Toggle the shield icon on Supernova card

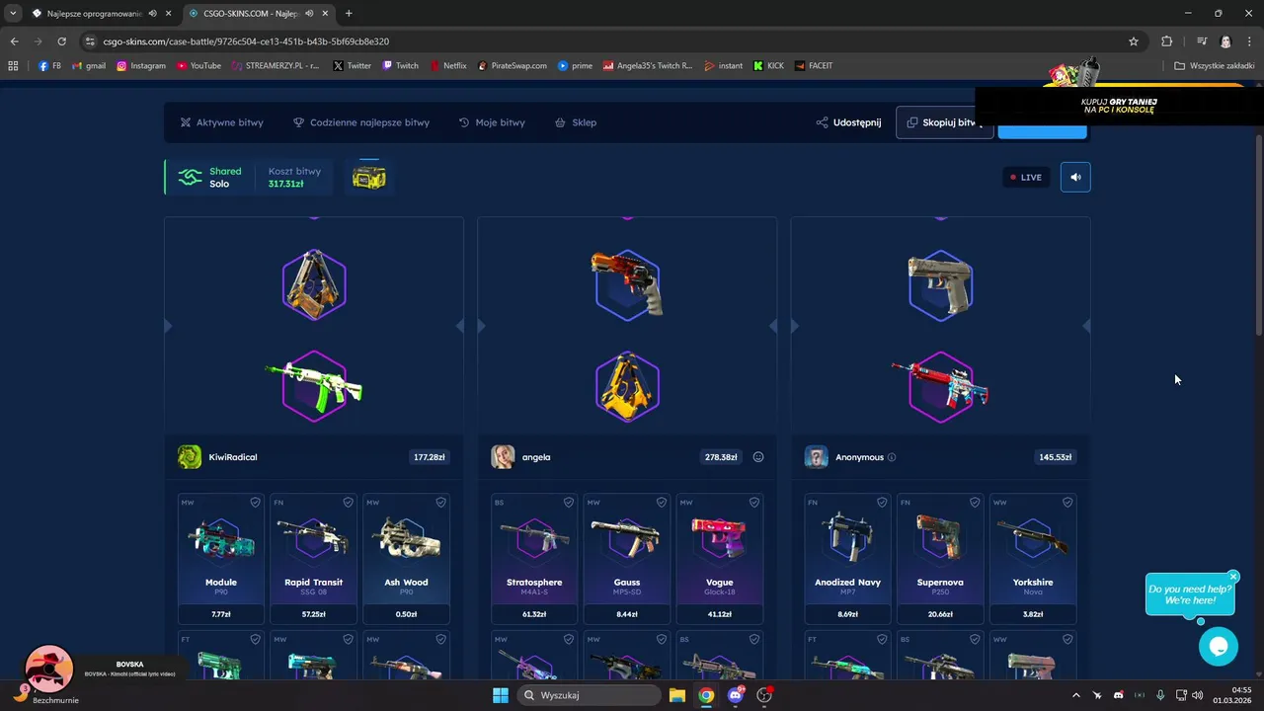pos(975,503)
